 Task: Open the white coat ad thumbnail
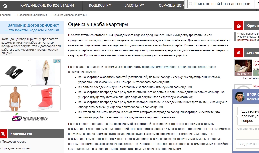[x=45, y=73]
